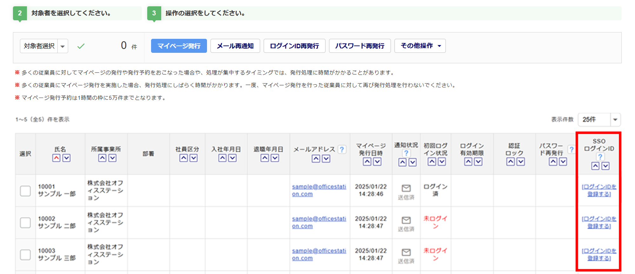Click the ログインID再発行 button
Screen dimensions: 635x274
[x=294, y=46]
